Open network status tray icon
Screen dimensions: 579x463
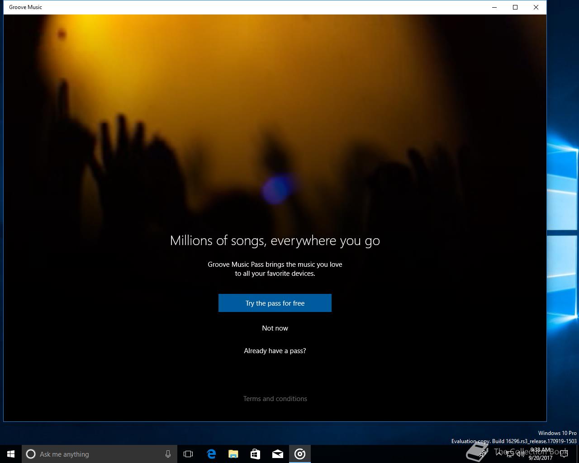tap(510, 454)
